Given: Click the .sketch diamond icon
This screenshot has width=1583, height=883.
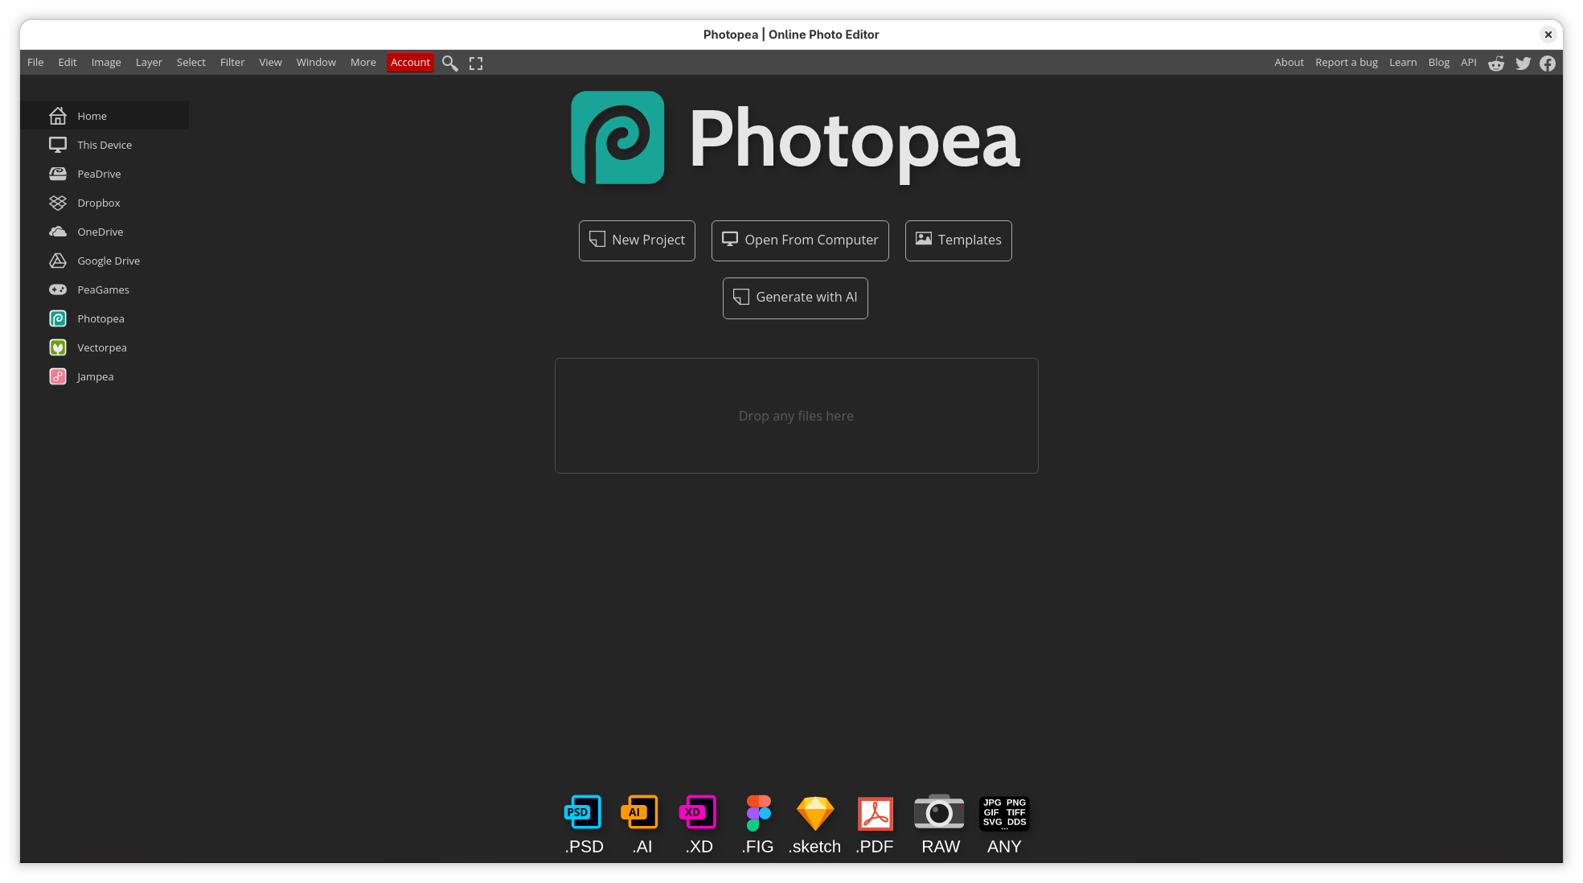Looking at the screenshot, I should tap(814, 813).
